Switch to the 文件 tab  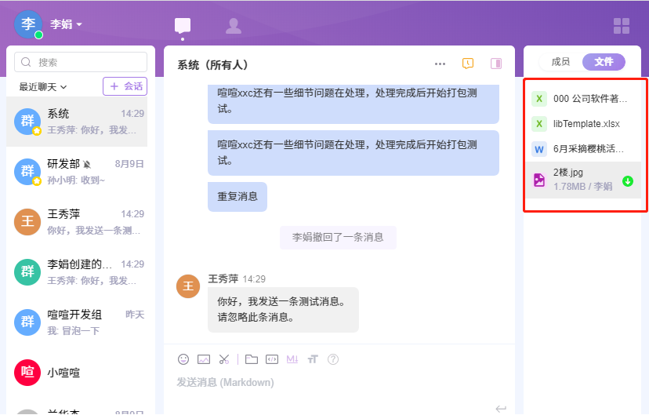[x=604, y=62]
